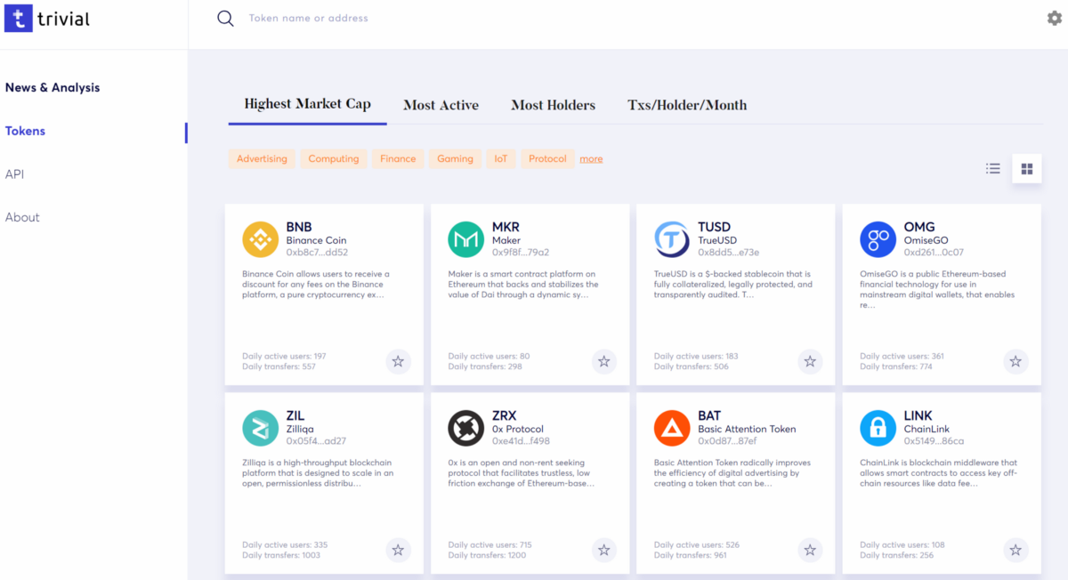Viewport: 1068px width, 580px height.
Task: Switch to the Most Active tab
Action: [x=441, y=105]
